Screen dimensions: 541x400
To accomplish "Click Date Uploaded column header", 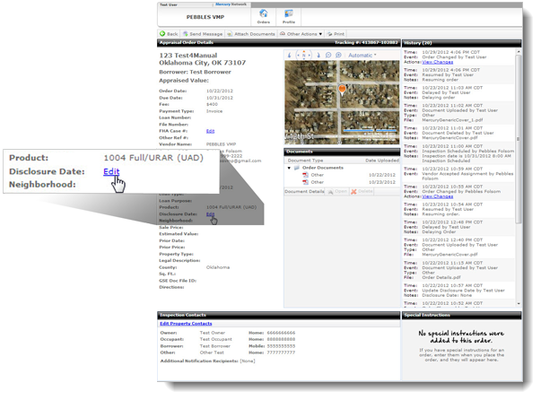I will pyautogui.click(x=382, y=161).
